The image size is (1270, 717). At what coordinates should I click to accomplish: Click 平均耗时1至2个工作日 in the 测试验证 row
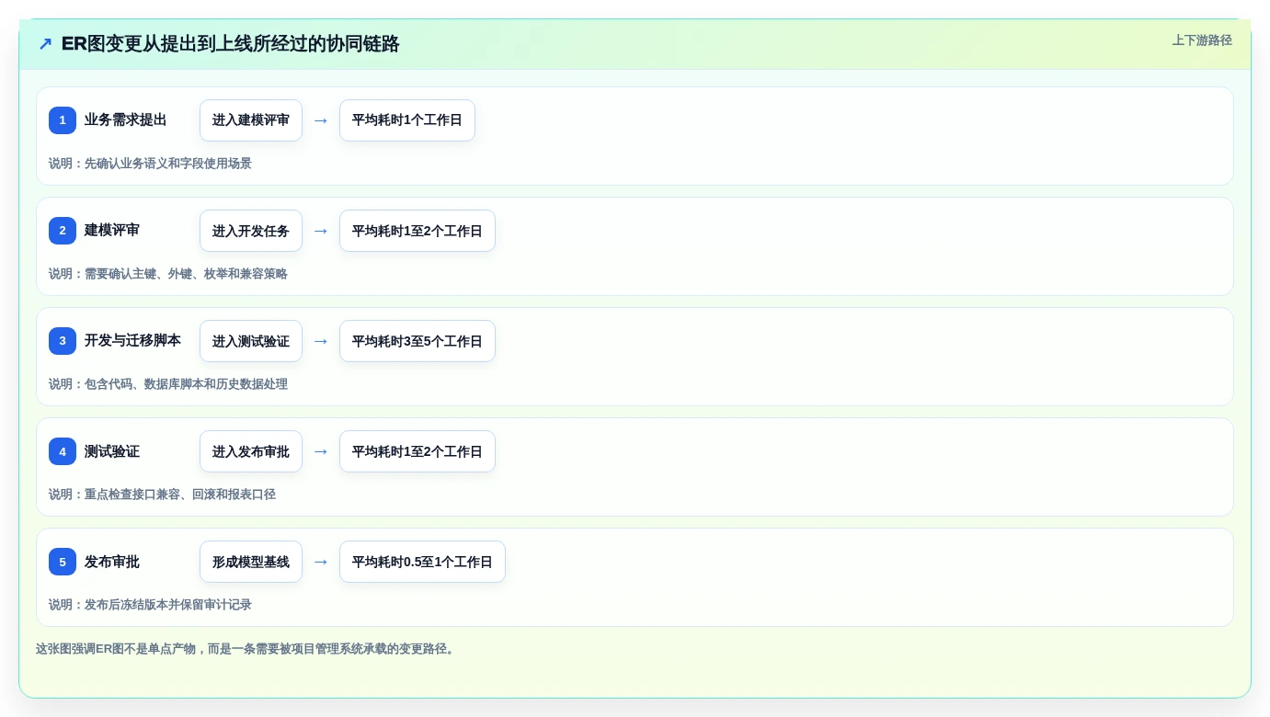(418, 451)
